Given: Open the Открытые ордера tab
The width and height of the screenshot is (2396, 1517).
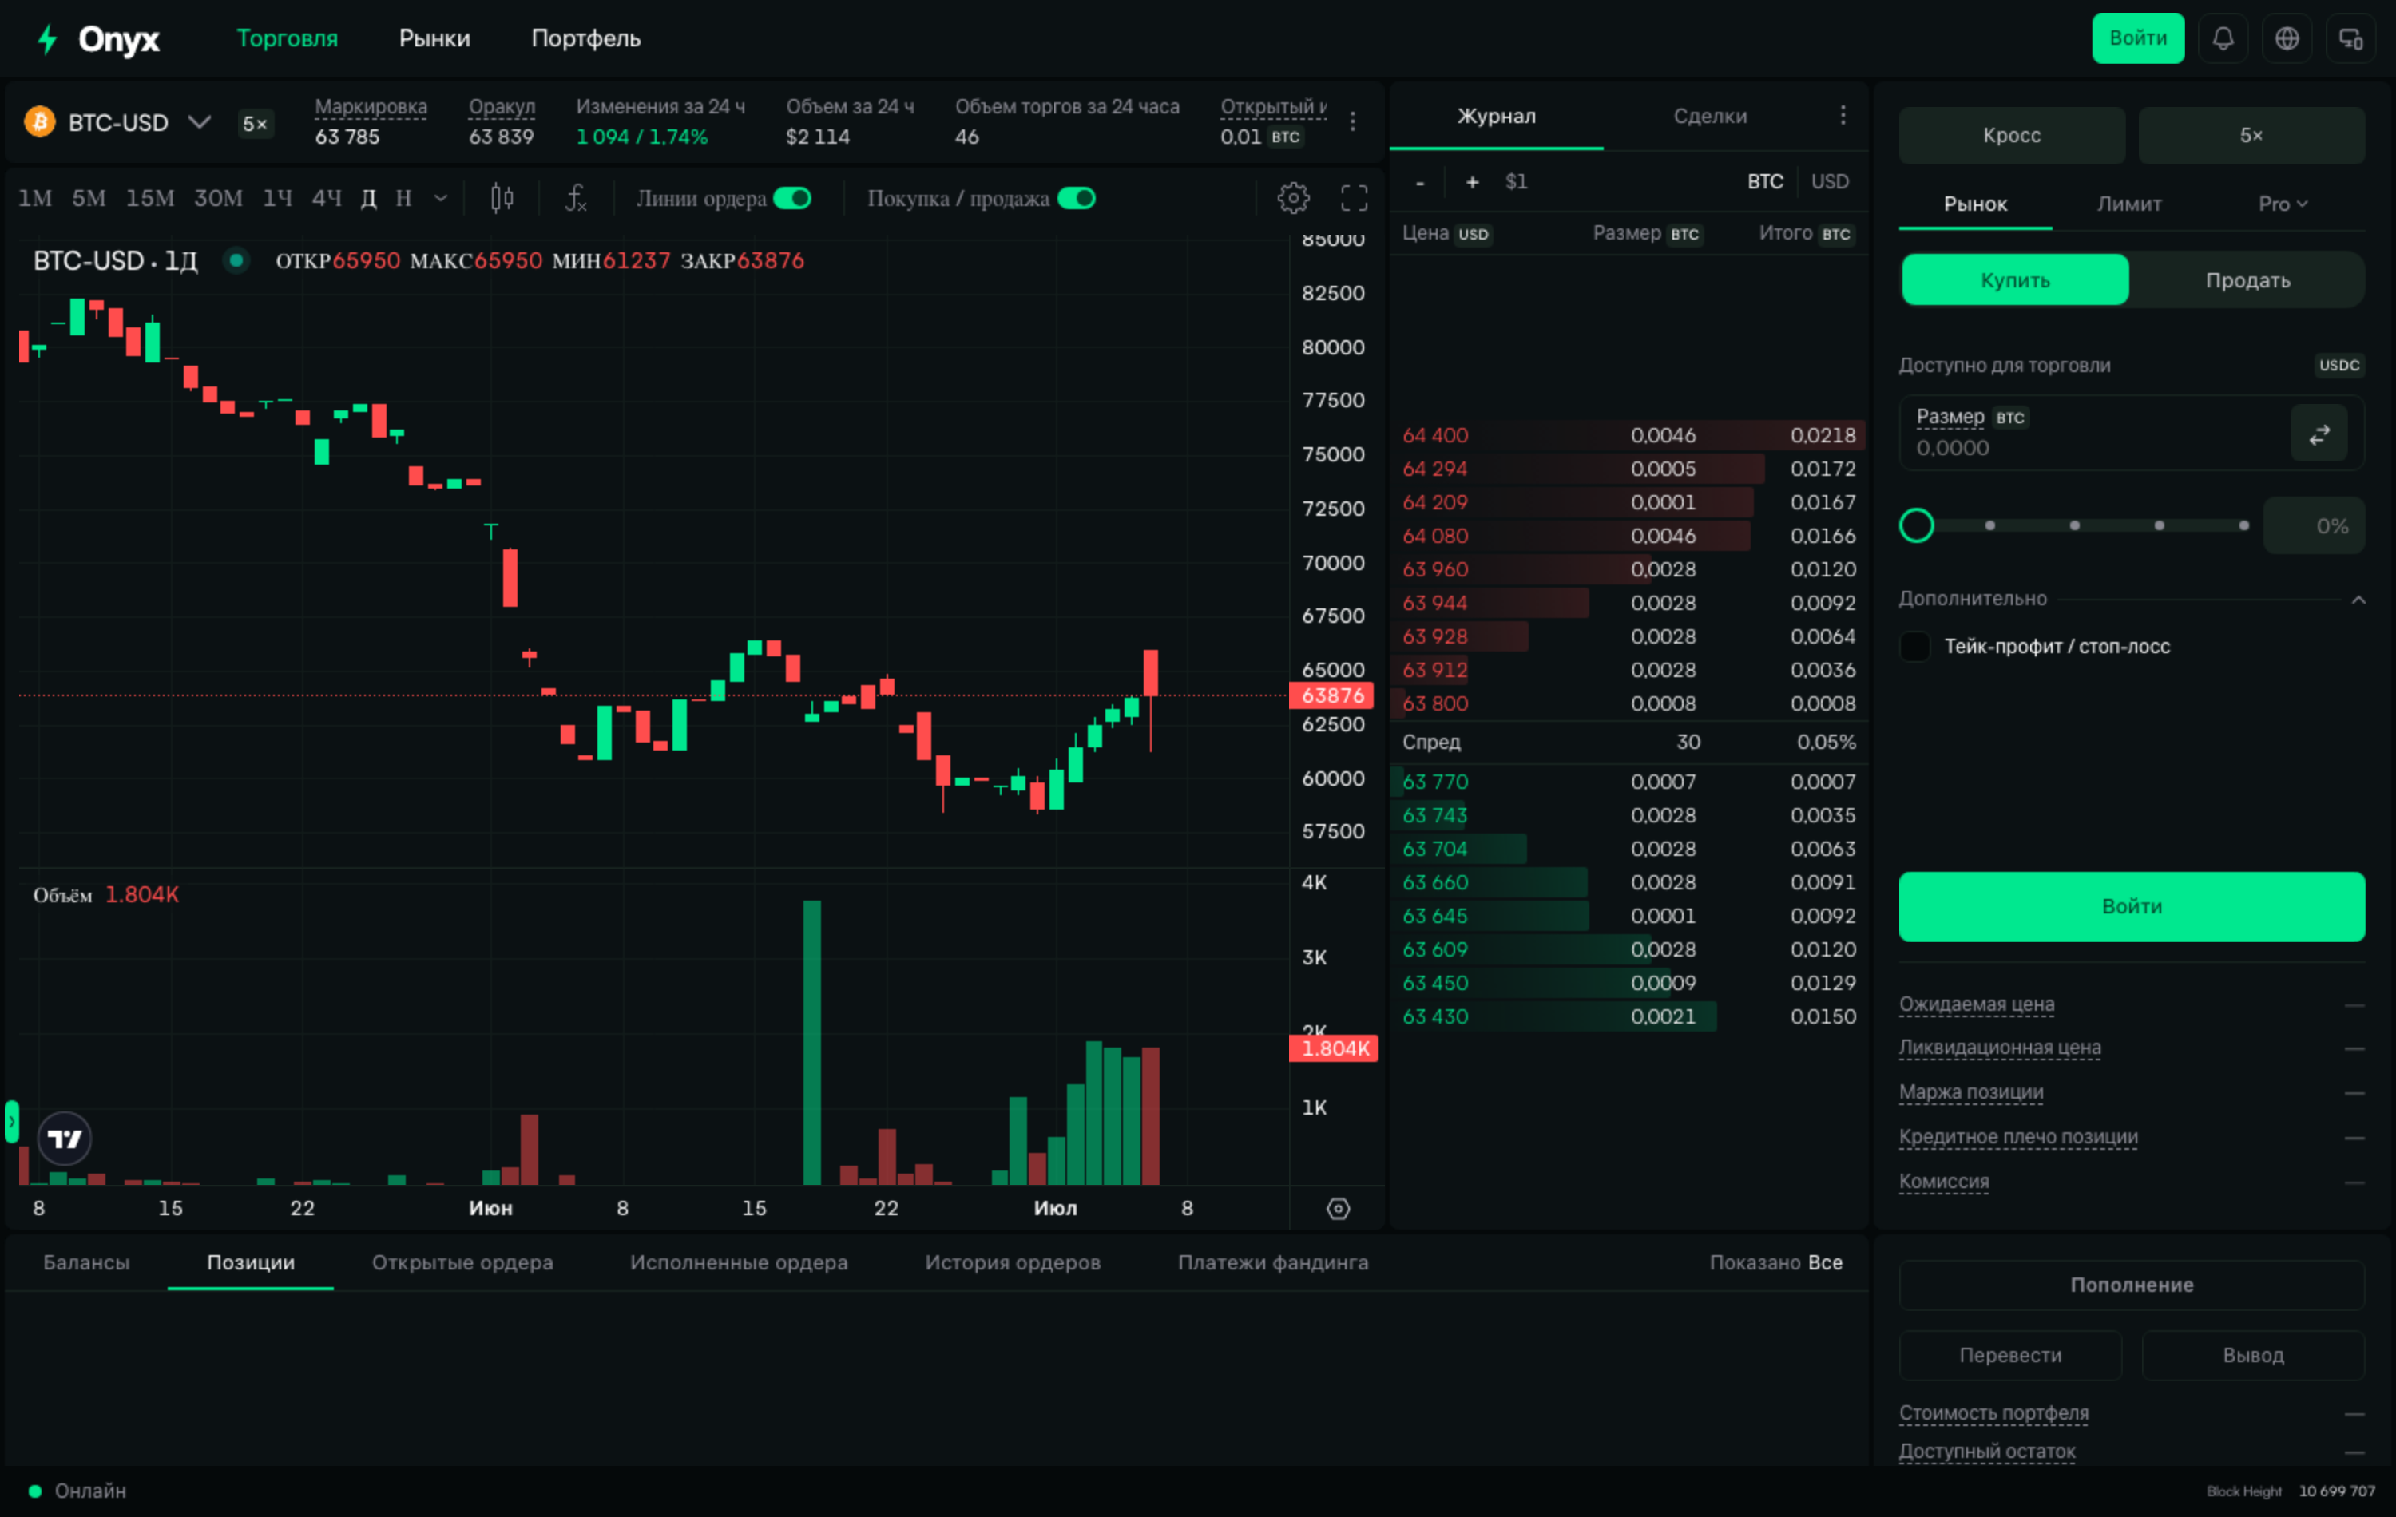Looking at the screenshot, I should pos(462,1262).
